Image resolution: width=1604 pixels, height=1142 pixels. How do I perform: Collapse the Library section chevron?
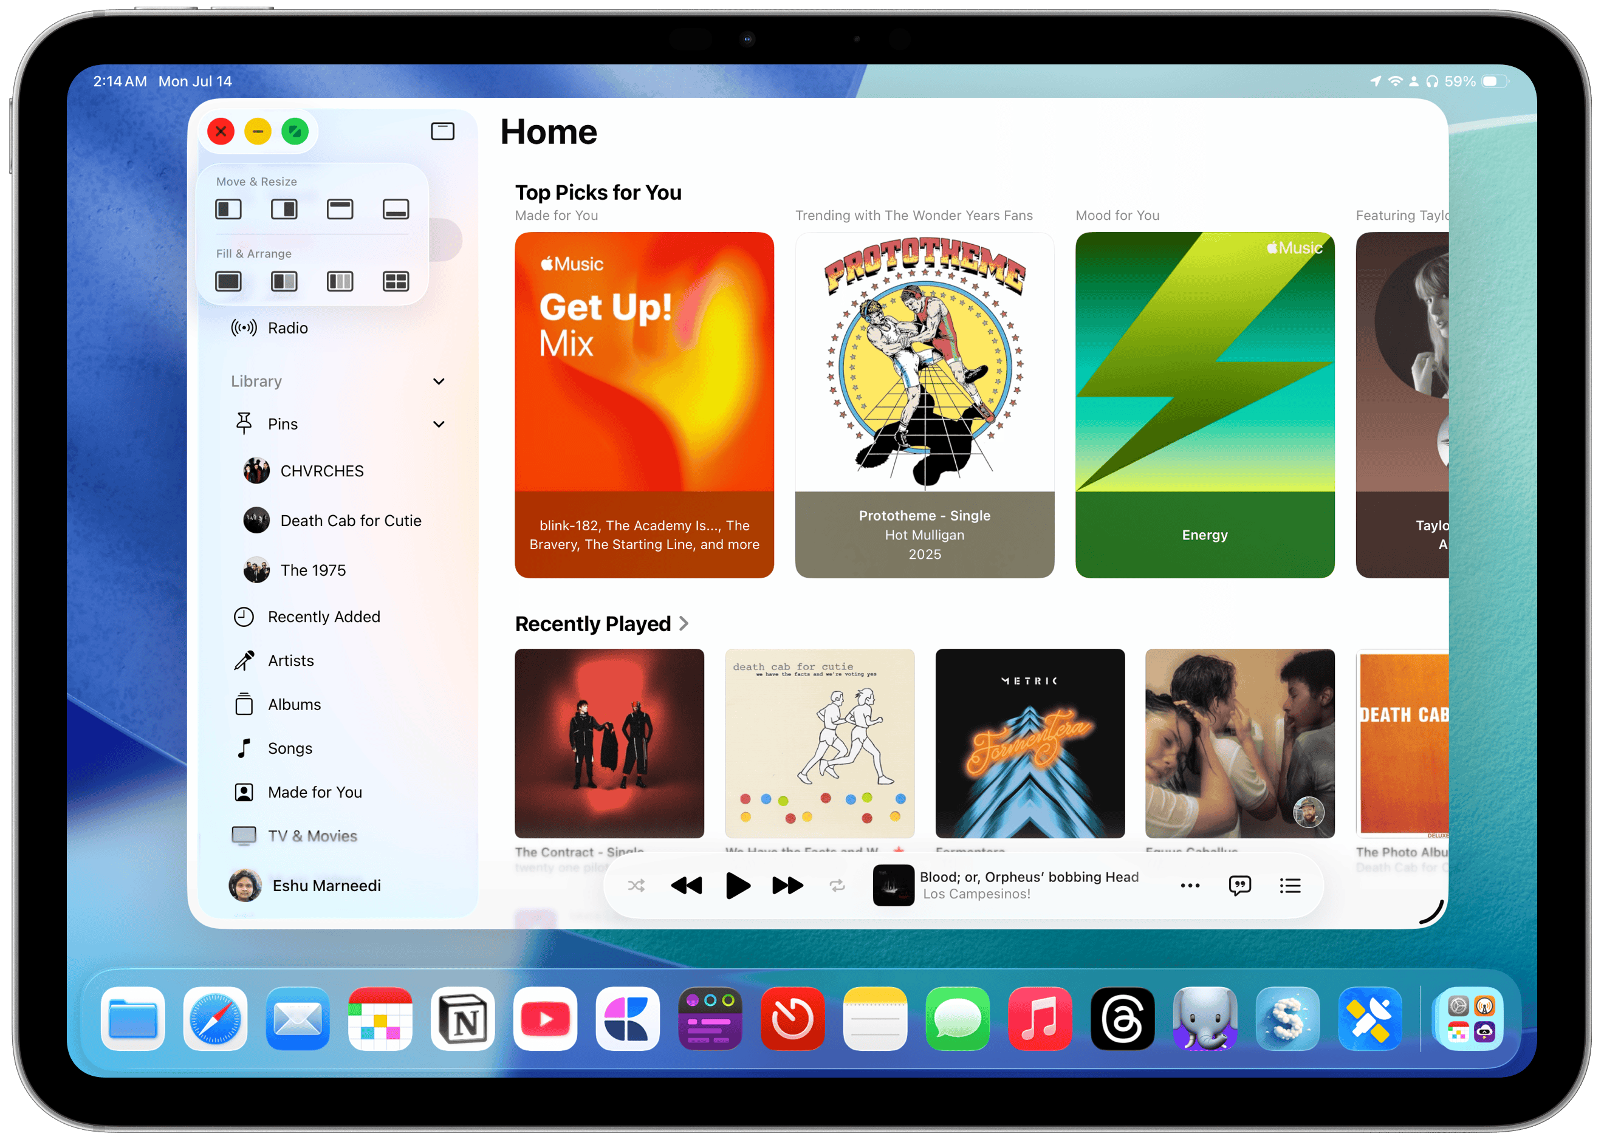coord(439,382)
